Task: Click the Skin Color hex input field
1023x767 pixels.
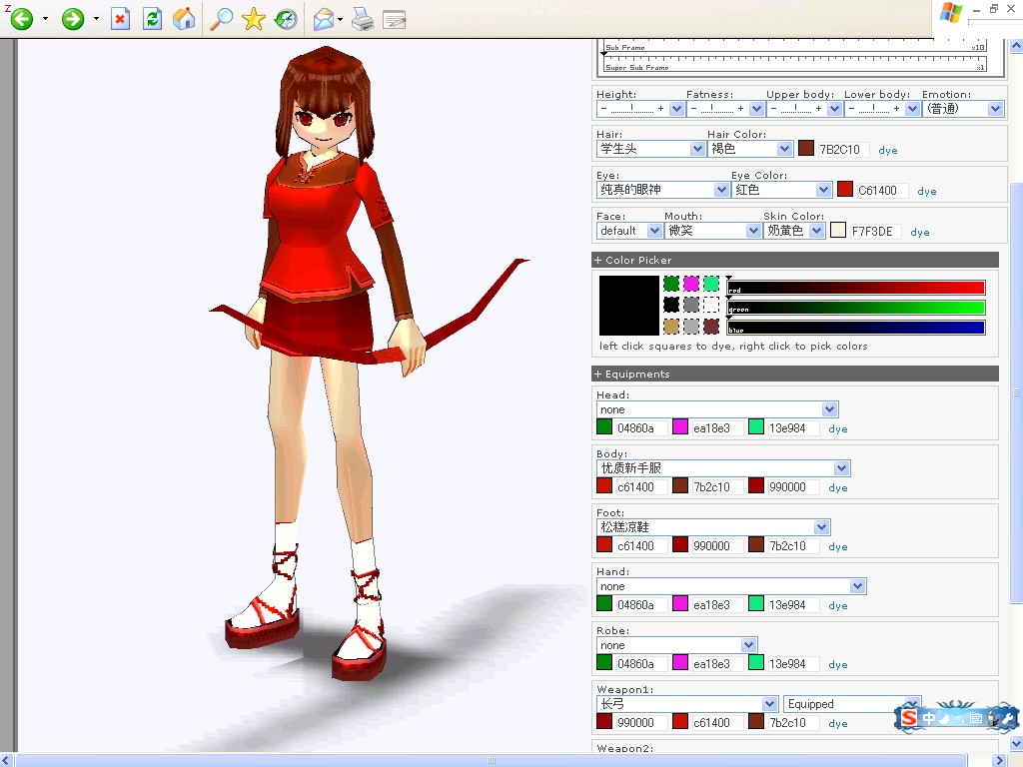Action: click(x=874, y=231)
